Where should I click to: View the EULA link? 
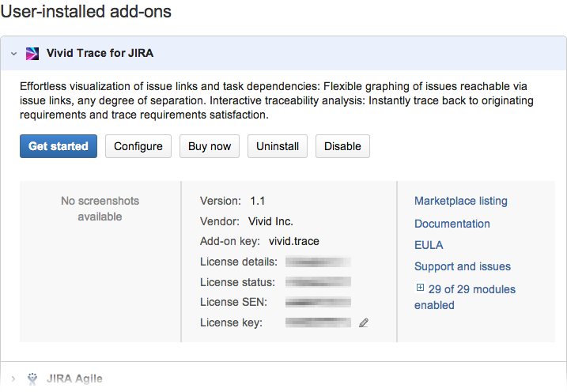(429, 245)
